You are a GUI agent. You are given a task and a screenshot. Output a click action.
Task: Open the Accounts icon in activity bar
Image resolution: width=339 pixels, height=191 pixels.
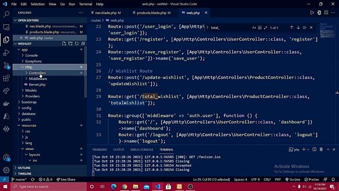[6, 158]
